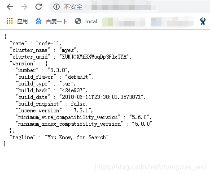Click the "lucene_version" key
Image resolution: width=210 pixels, height=175 pixels.
tap(39, 111)
